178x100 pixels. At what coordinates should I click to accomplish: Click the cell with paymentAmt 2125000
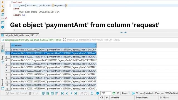[53, 85]
